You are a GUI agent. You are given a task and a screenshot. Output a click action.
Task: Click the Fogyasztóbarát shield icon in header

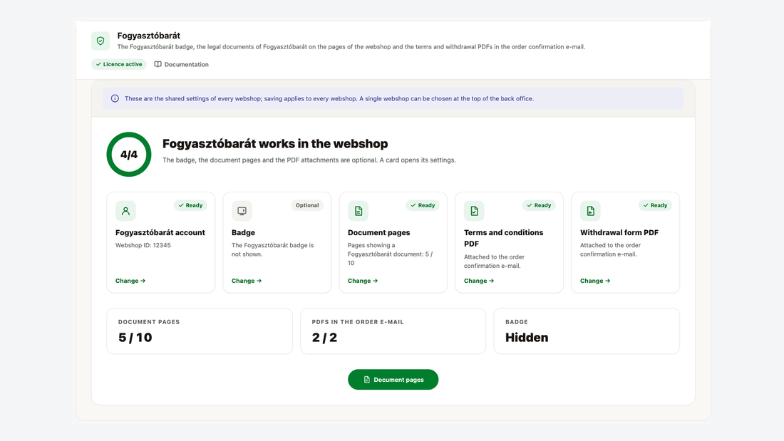100,41
